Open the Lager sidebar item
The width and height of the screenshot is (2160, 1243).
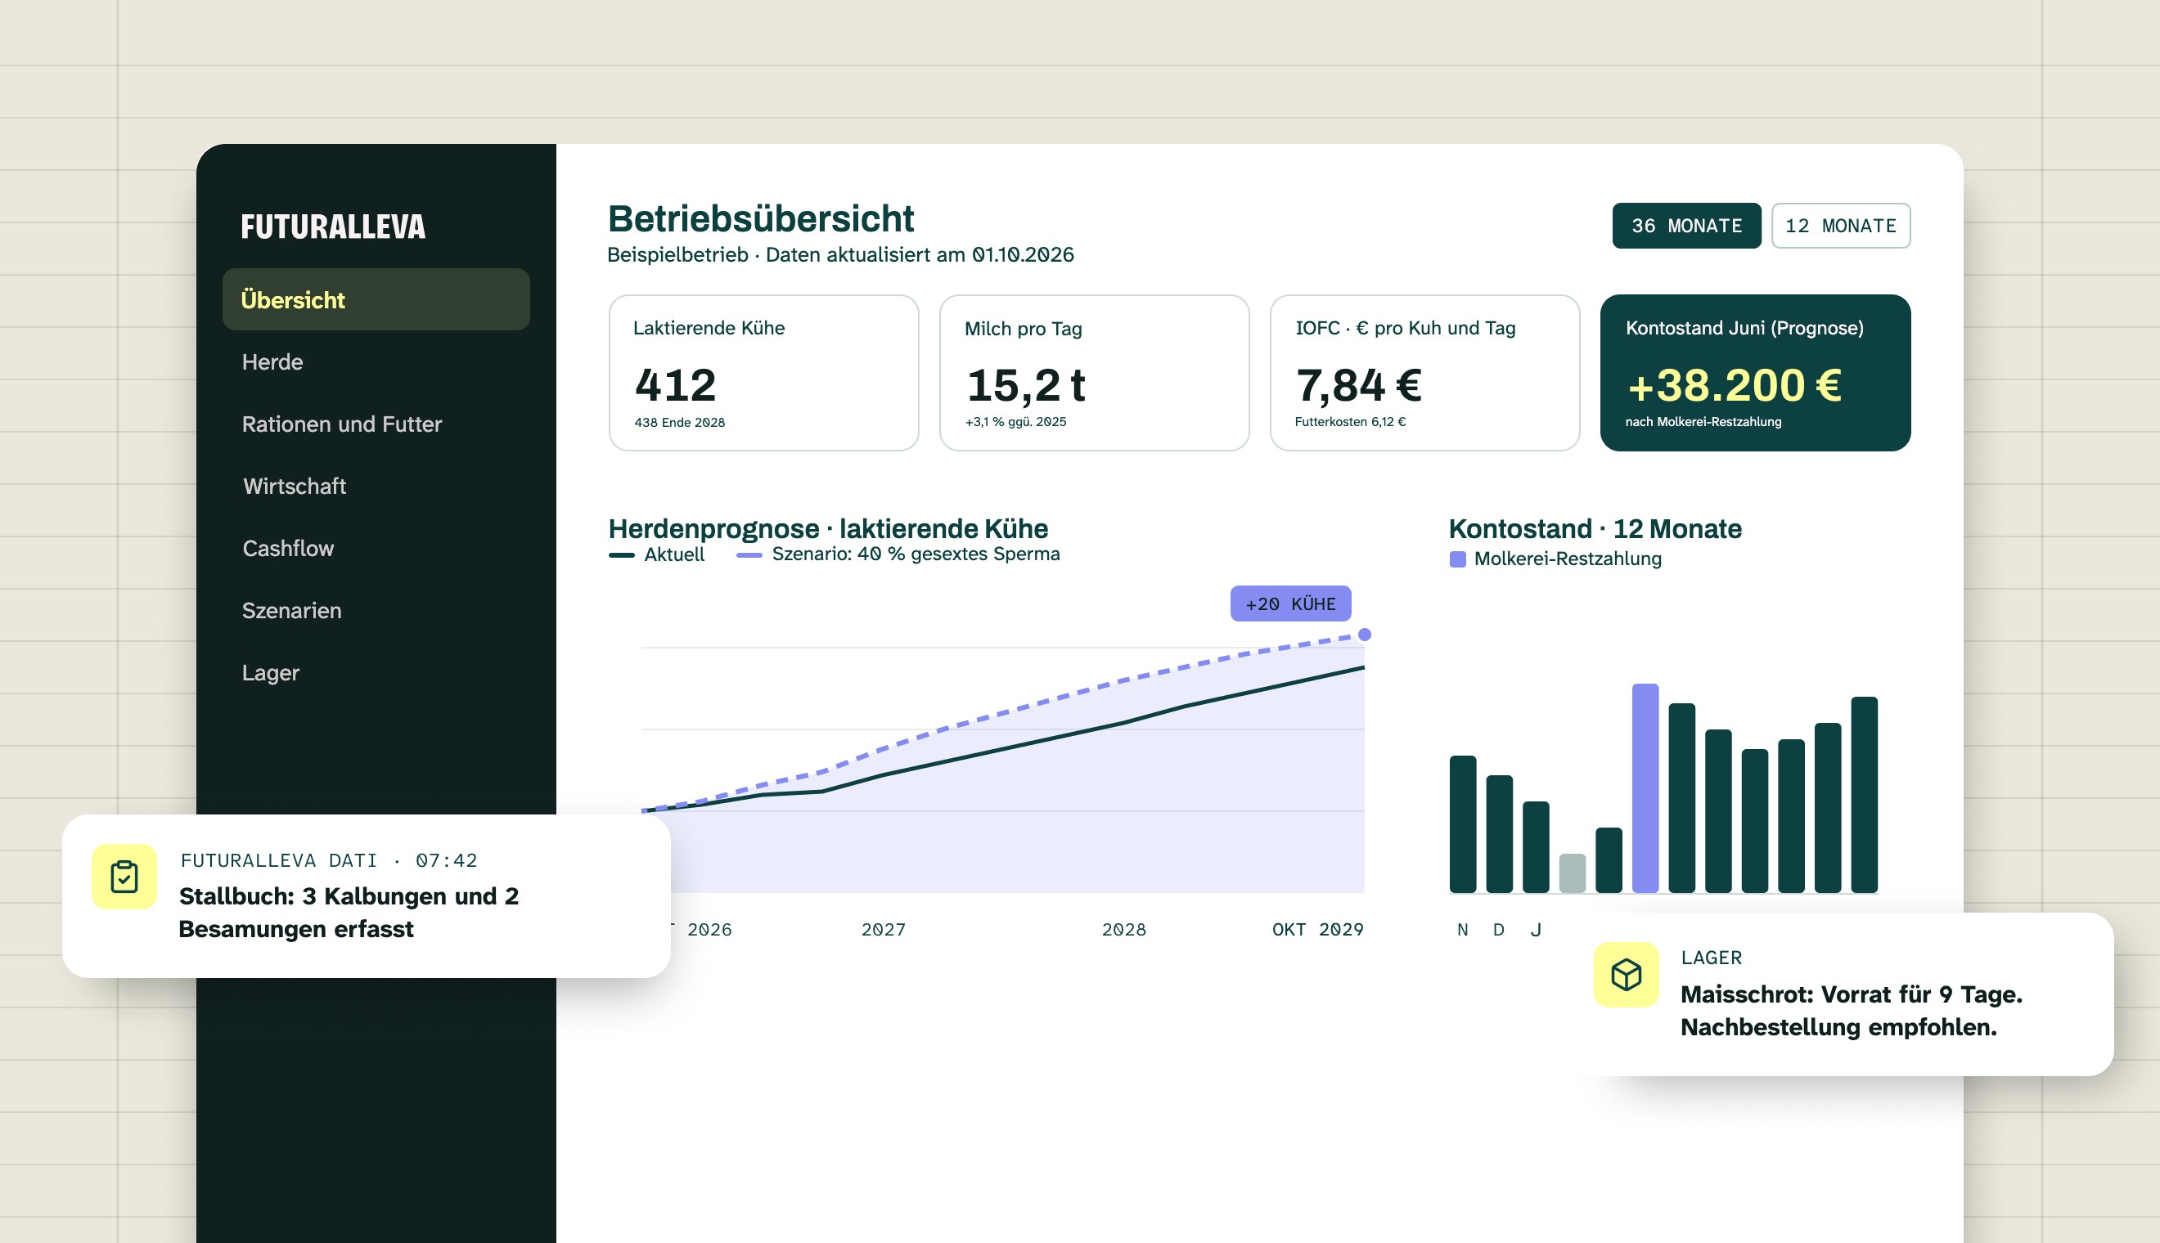point(270,673)
